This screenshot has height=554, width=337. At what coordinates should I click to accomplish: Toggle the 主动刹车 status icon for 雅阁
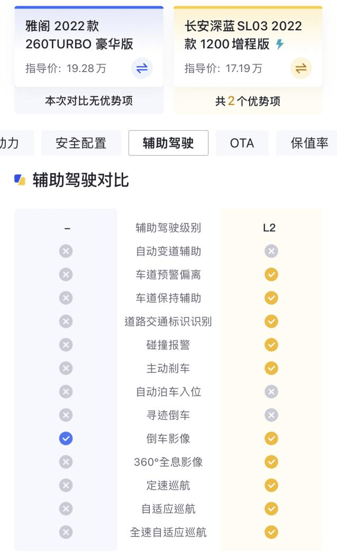66,368
